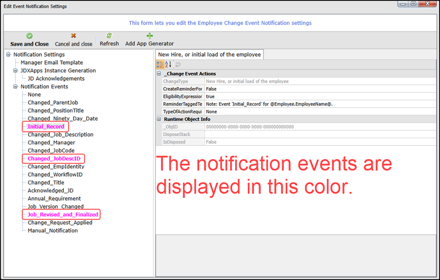Switch property grid to Categorized view

[x=160, y=65]
